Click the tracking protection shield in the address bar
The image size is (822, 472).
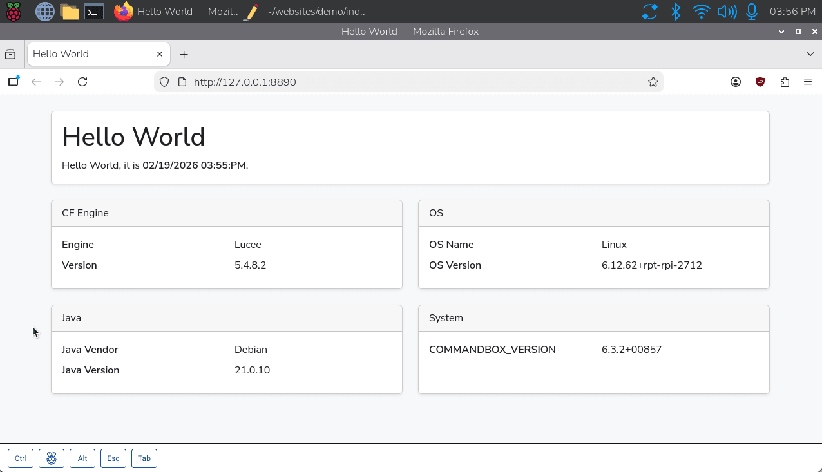(x=164, y=82)
